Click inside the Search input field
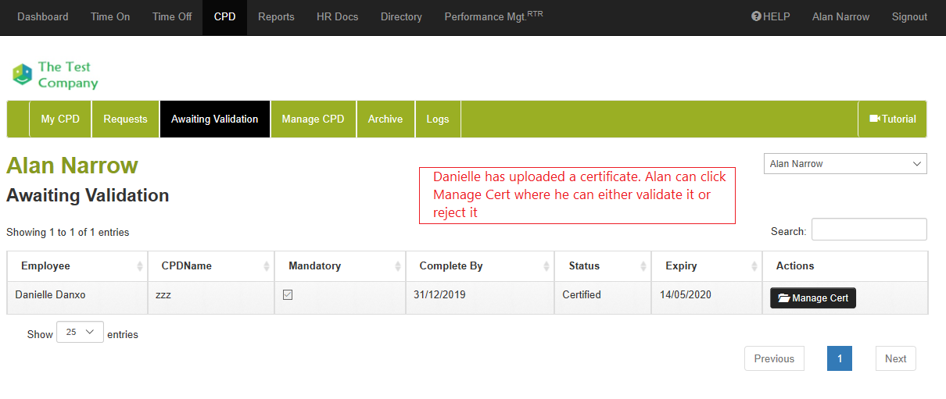 tap(869, 230)
